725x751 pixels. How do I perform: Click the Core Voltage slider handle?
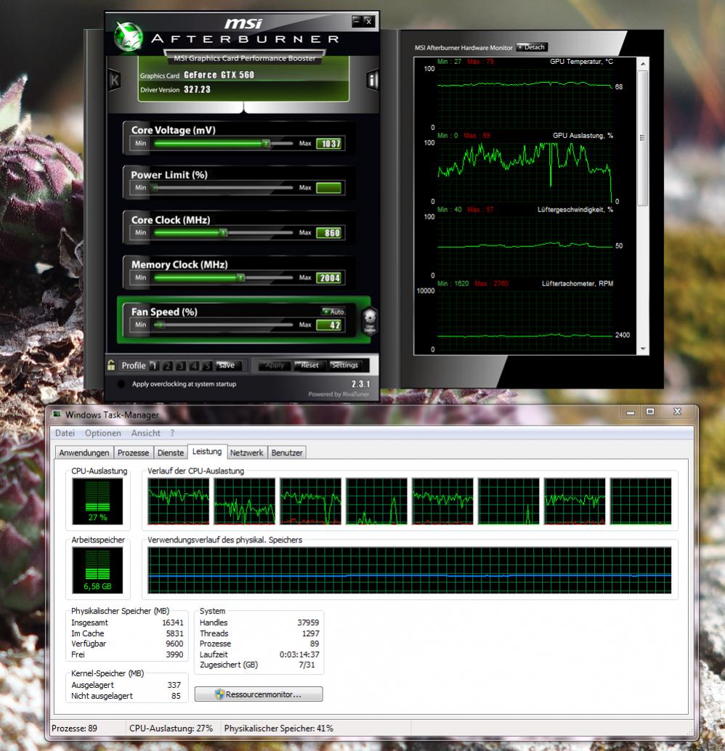pyautogui.click(x=266, y=143)
